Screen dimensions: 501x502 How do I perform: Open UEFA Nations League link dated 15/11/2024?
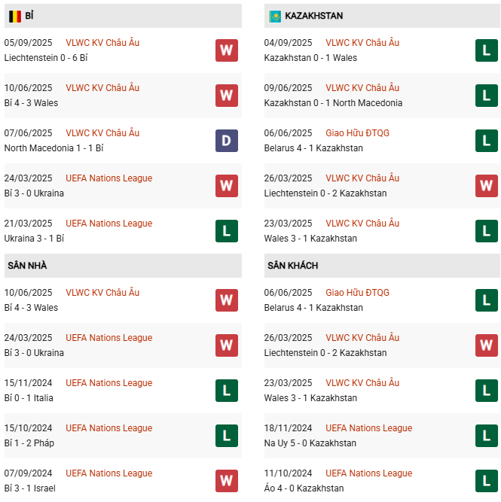108,383
